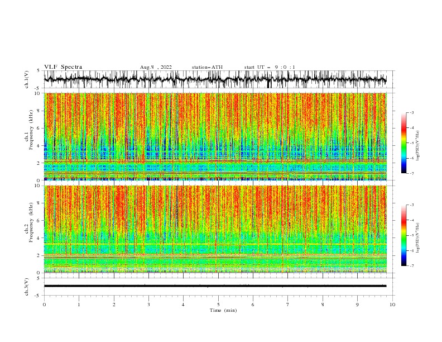
Task: Click the ch.3 voltage waveform trace
Action: (x=215, y=286)
